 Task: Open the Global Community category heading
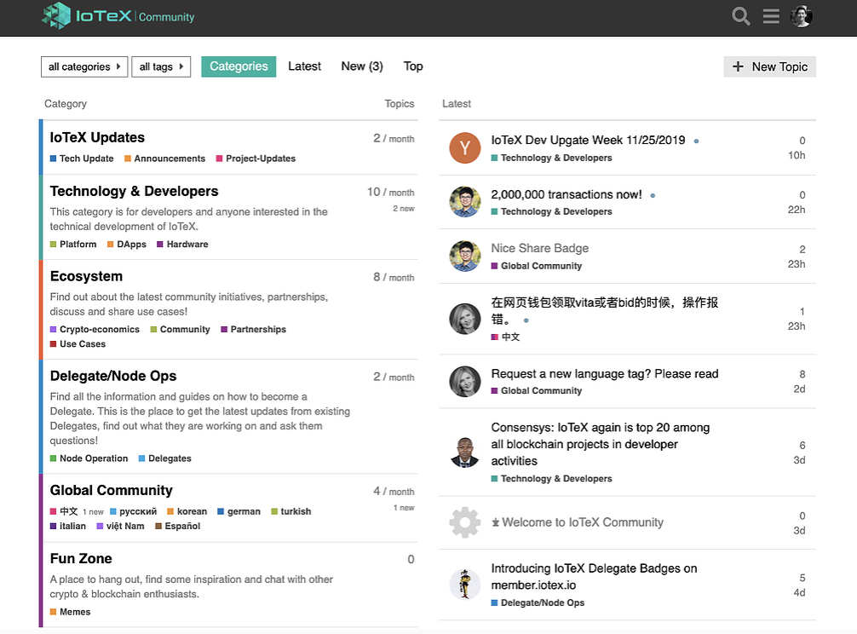(111, 490)
